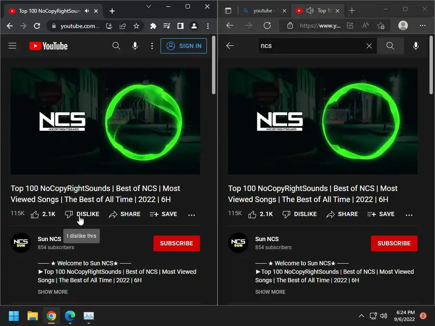This screenshot has height=326, width=435.
Task: Open Sun NCS channel avatar in Chrome window
Action: tap(21, 243)
